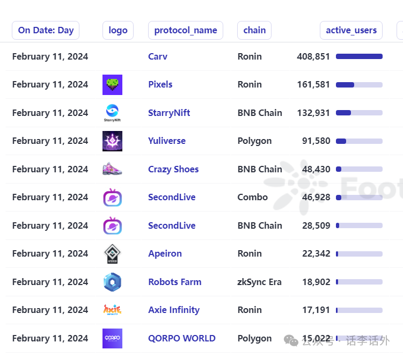This screenshot has height=357, width=403.
Task: Click the Robots Farm hexagon logo
Action: click(x=112, y=282)
